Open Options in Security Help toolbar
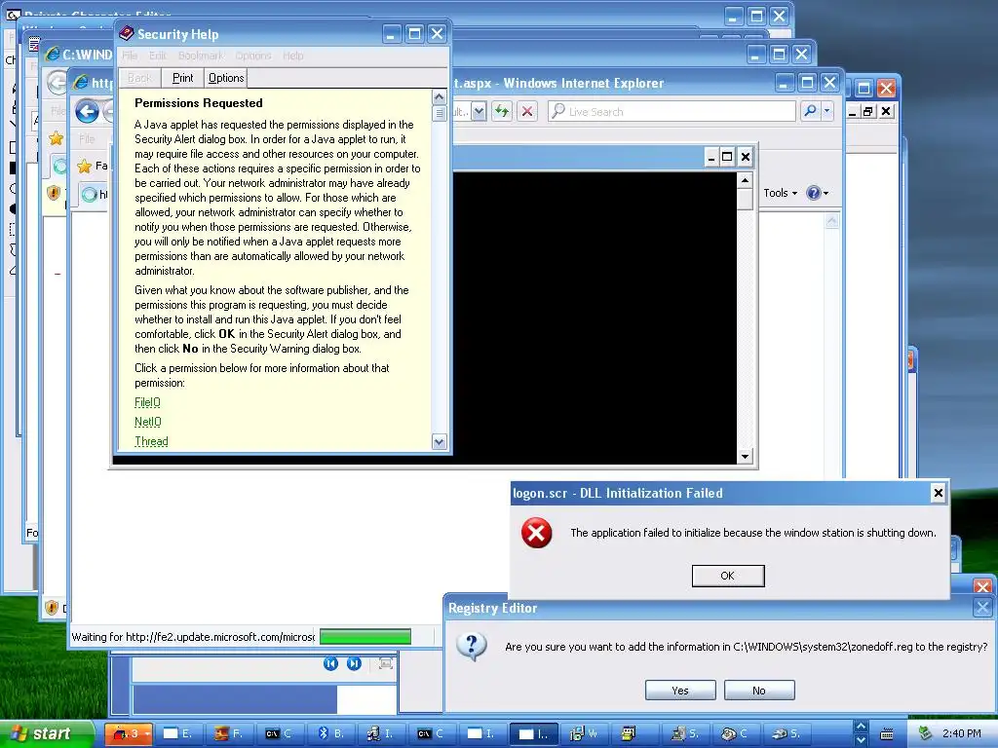The width and height of the screenshot is (998, 748). (x=226, y=78)
